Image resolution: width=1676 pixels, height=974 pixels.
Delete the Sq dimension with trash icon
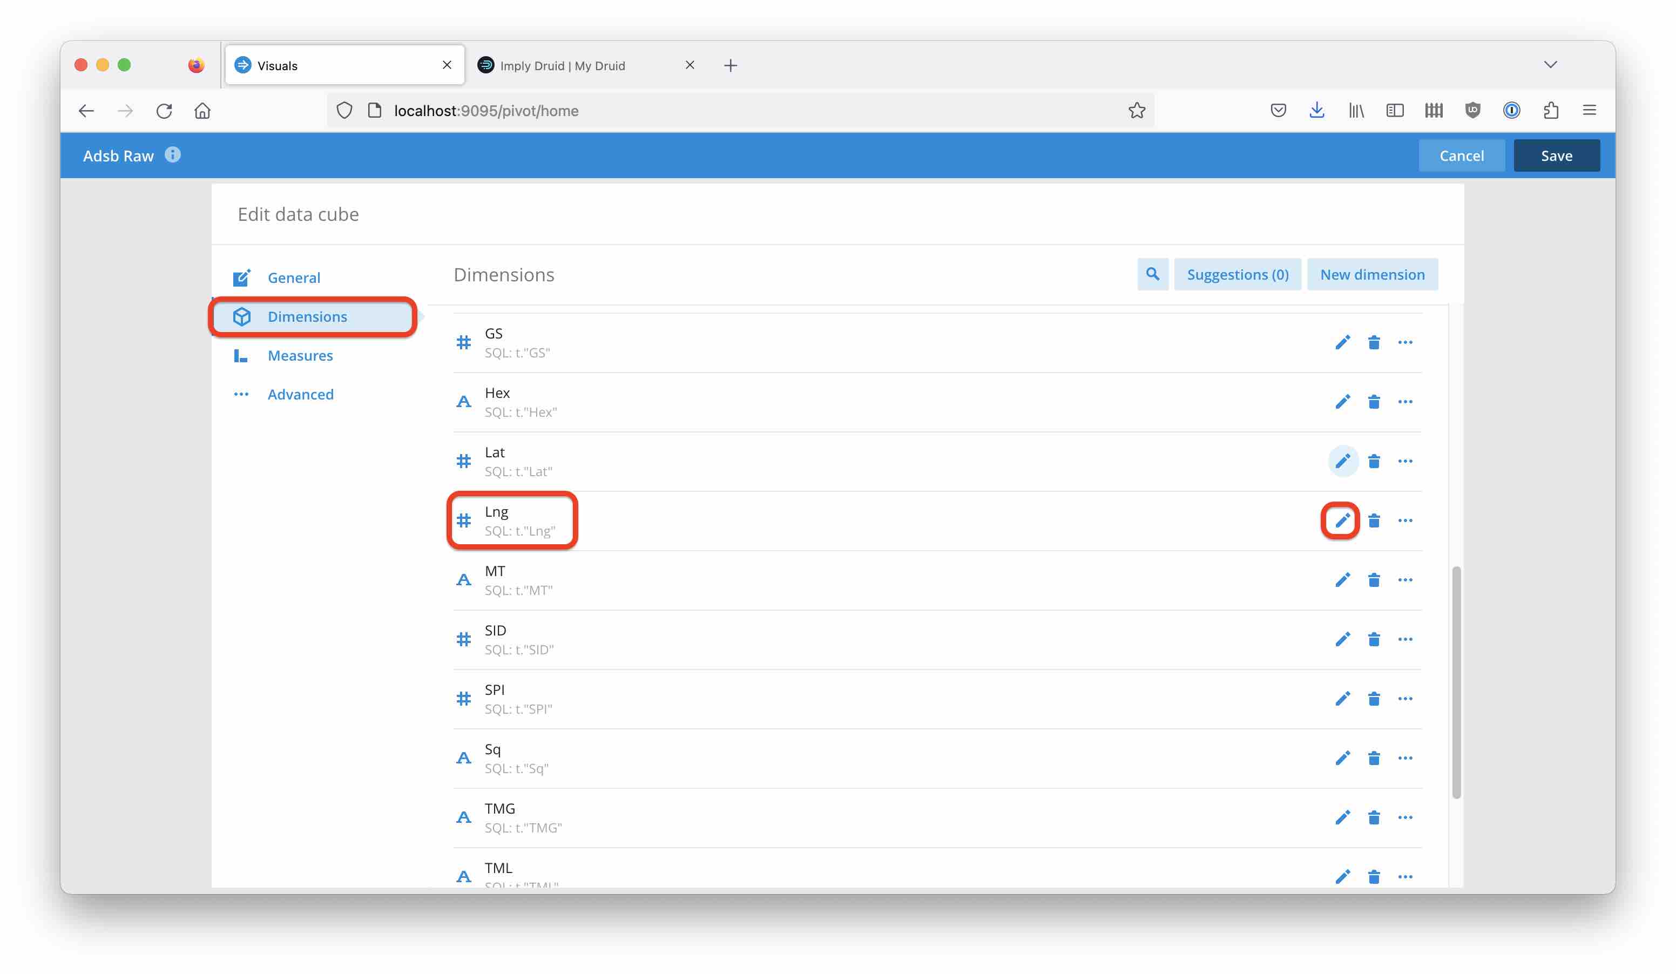pyautogui.click(x=1374, y=758)
